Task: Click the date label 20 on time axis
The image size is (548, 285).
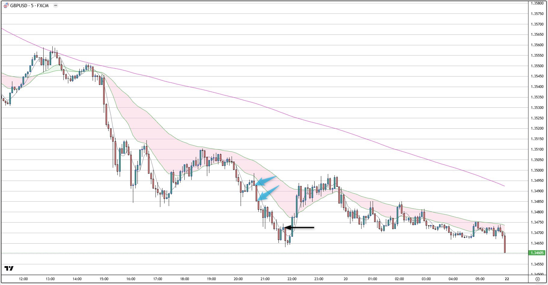Action: pos(346,279)
